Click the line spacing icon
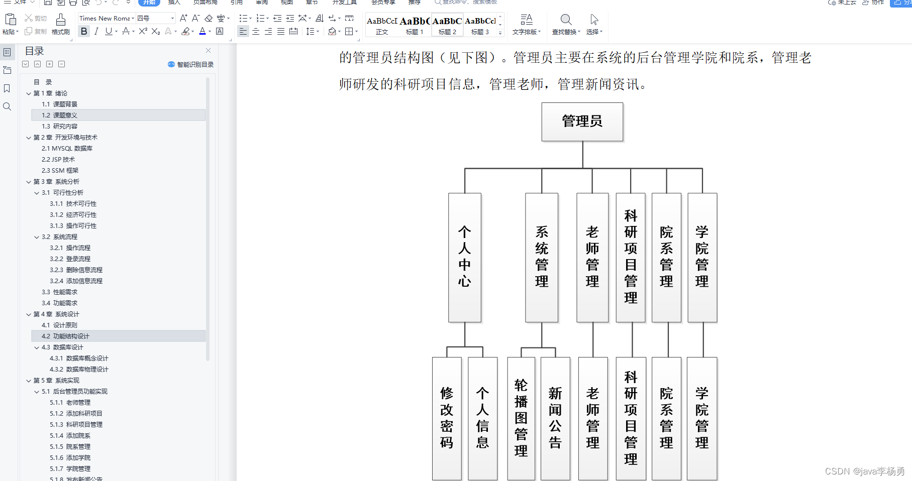This screenshot has width=912, height=481. (311, 31)
